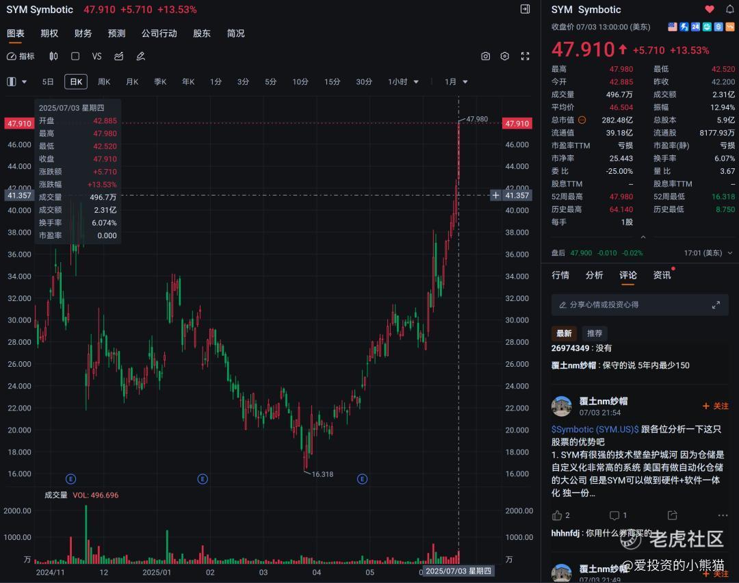Follow 覆土nm纱帽 with 关注 button
This screenshot has height=583, width=739.
[716, 406]
